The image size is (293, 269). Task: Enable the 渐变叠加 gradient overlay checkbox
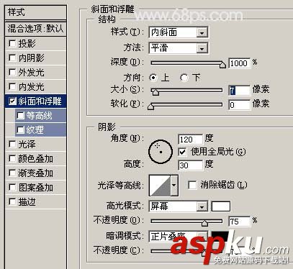point(12,173)
